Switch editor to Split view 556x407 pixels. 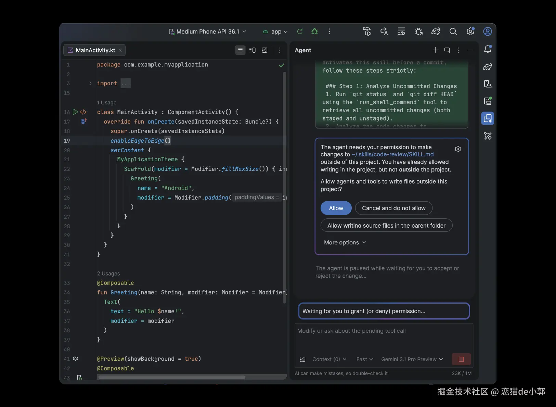253,50
